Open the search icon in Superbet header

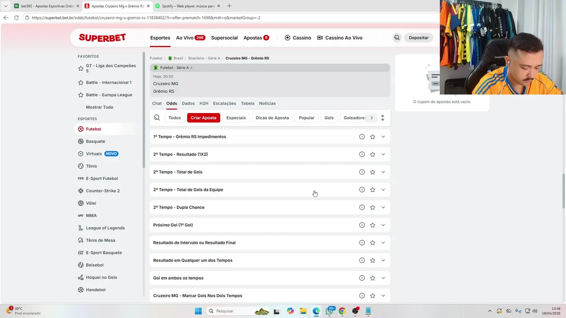pos(397,38)
